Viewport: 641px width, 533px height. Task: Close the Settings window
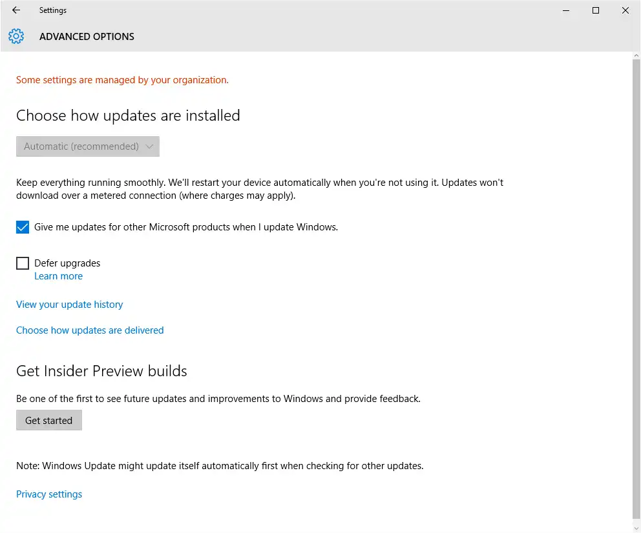point(625,10)
